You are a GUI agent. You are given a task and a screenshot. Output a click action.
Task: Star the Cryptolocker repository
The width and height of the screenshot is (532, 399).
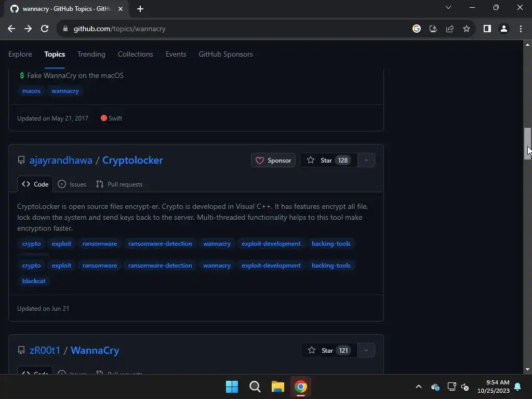[329, 160]
